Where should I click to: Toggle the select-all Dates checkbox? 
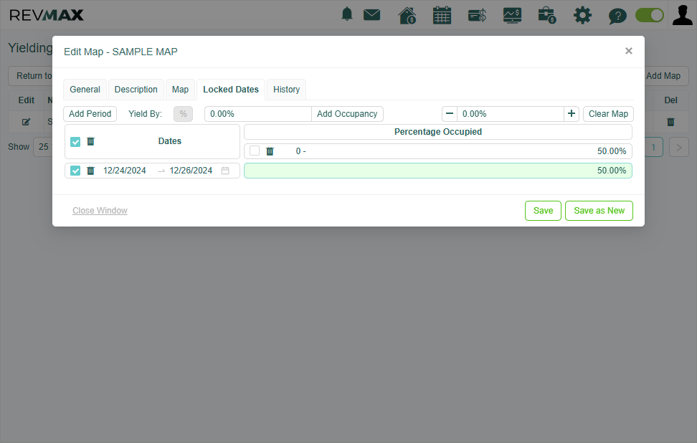pos(75,142)
